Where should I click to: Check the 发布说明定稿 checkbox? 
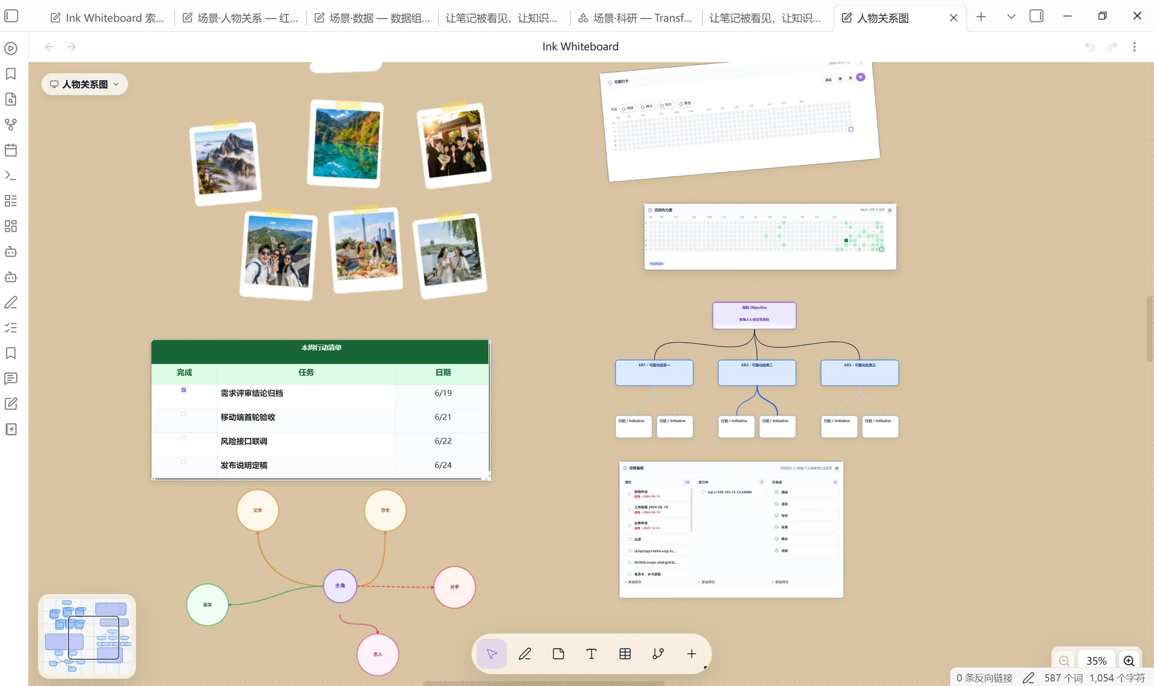pyautogui.click(x=184, y=462)
